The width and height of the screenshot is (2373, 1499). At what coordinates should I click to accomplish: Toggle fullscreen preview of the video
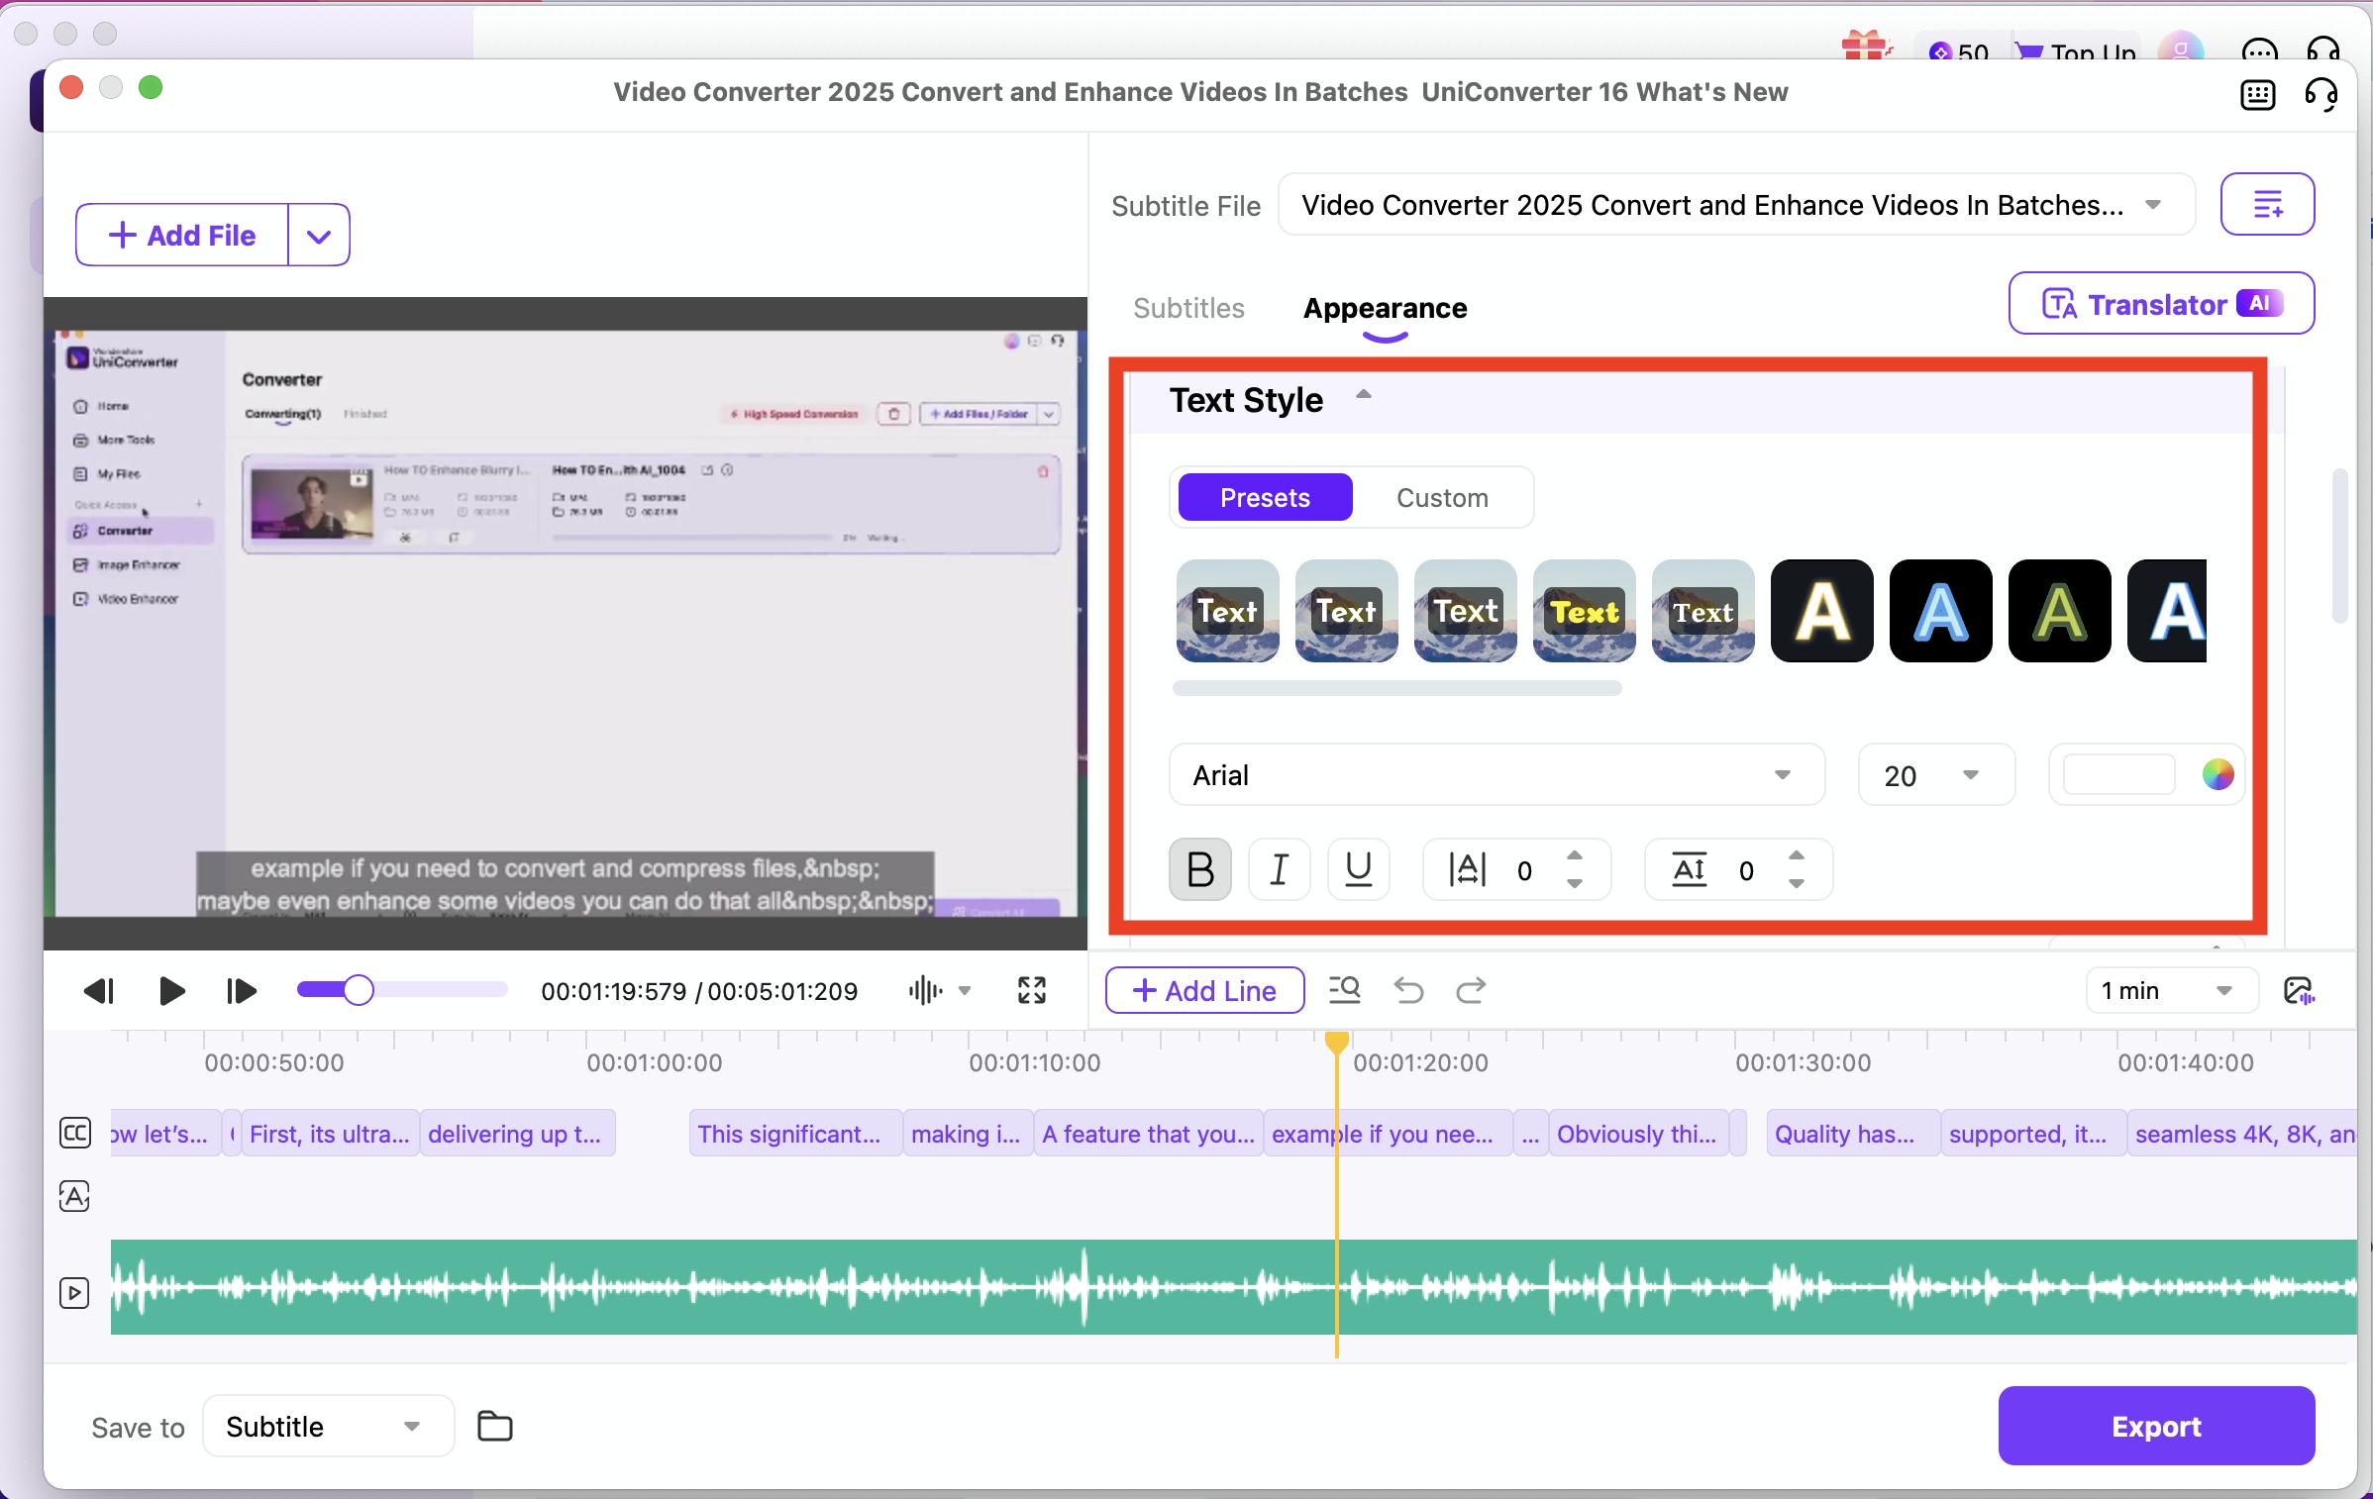click(x=1031, y=990)
